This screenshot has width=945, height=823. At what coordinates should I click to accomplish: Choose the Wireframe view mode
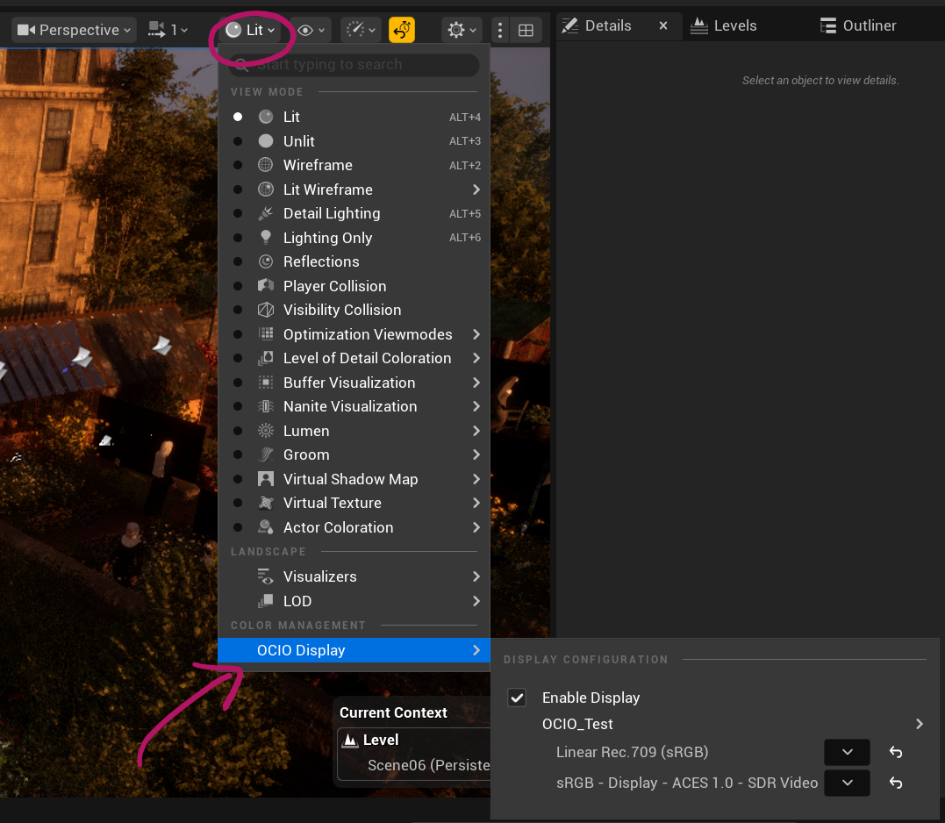[317, 165]
